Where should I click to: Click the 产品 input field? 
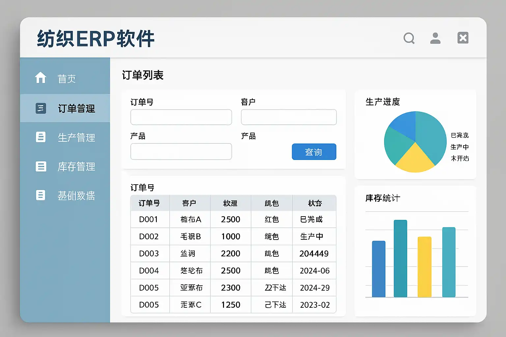tap(181, 151)
